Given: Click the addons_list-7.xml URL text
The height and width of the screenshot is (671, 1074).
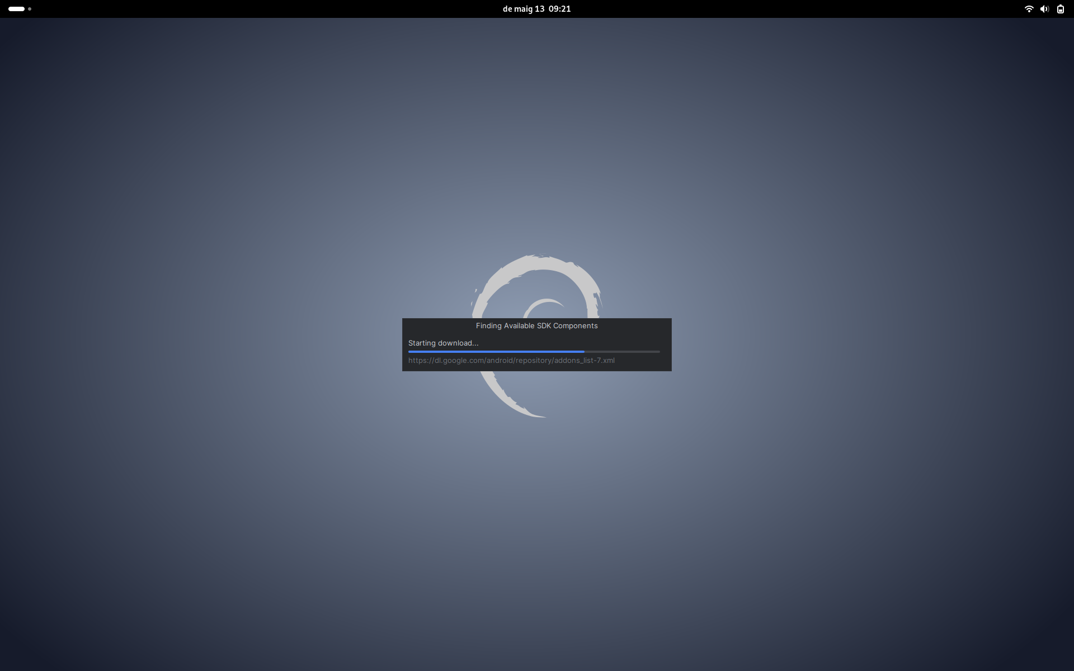Looking at the screenshot, I should tap(511, 361).
